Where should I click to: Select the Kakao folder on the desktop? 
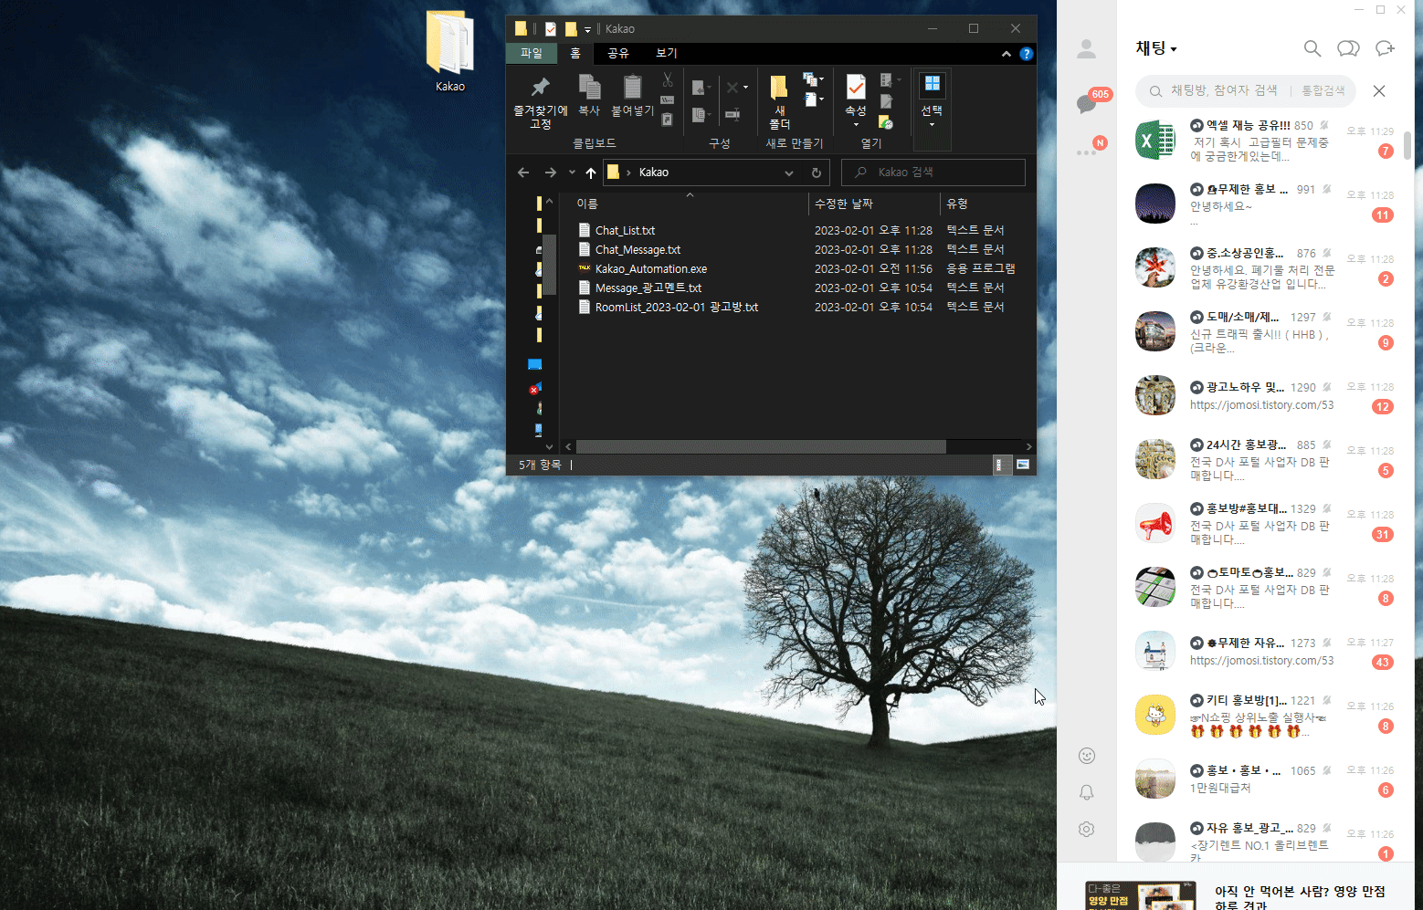tap(450, 51)
